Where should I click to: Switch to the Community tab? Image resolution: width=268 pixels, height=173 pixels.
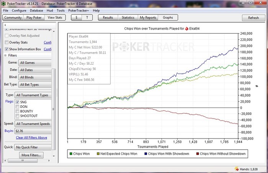tap(13, 18)
